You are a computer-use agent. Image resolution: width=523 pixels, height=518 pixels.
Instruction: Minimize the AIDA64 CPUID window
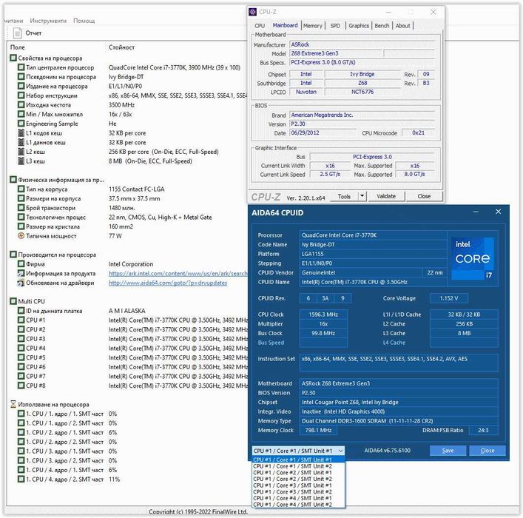click(x=476, y=212)
